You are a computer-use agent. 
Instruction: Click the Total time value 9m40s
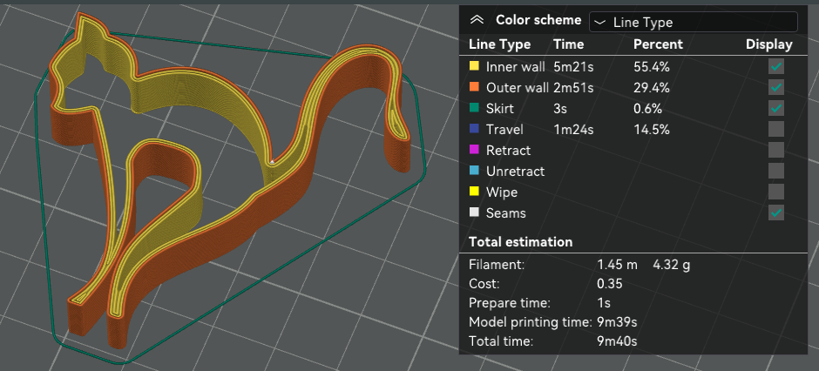coord(617,341)
